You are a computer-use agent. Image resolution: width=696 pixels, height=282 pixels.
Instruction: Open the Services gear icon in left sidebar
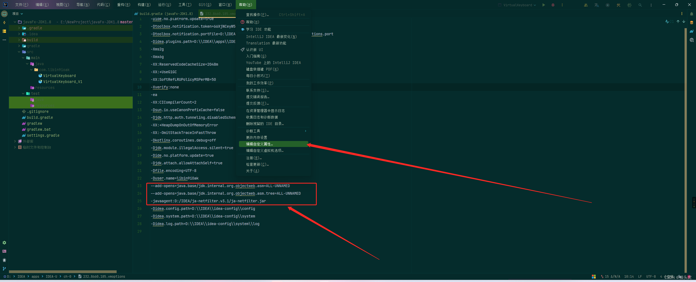4,243
